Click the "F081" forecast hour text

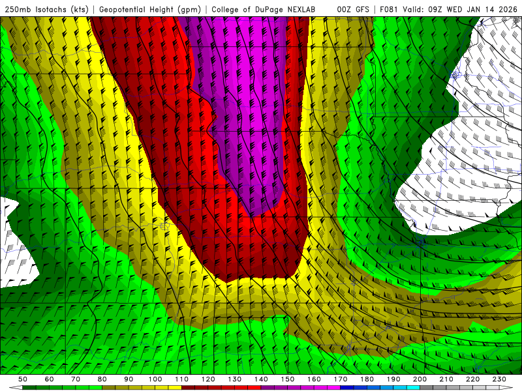[x=389, y=9]
